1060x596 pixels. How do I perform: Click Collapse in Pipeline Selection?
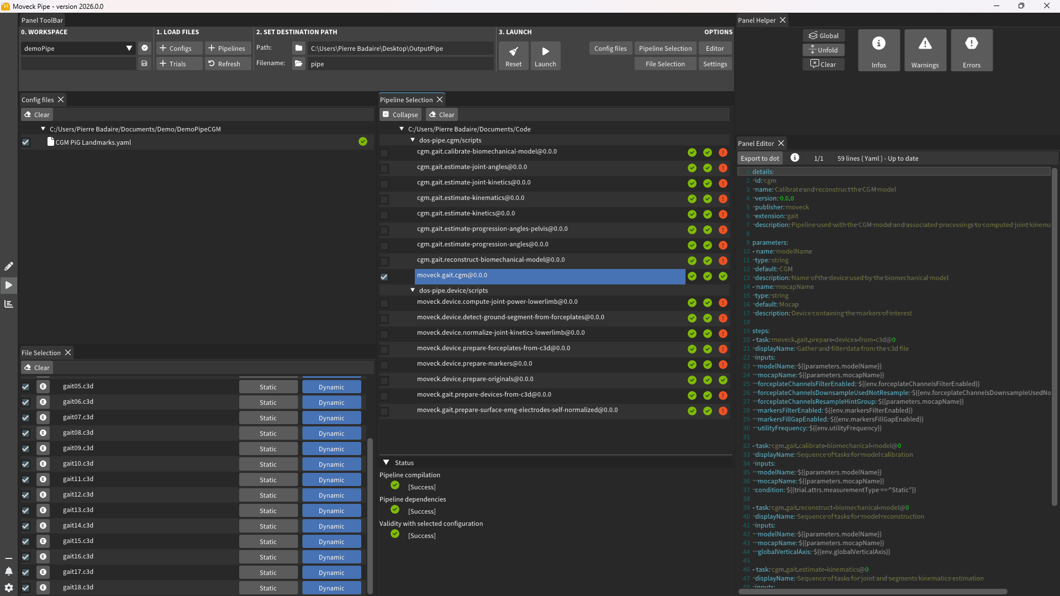click(400, 114)
